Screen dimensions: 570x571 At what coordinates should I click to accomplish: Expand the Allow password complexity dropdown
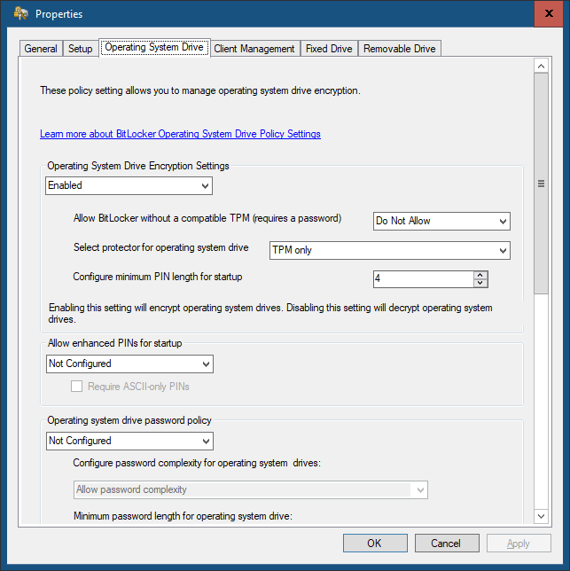coord(250,489)
